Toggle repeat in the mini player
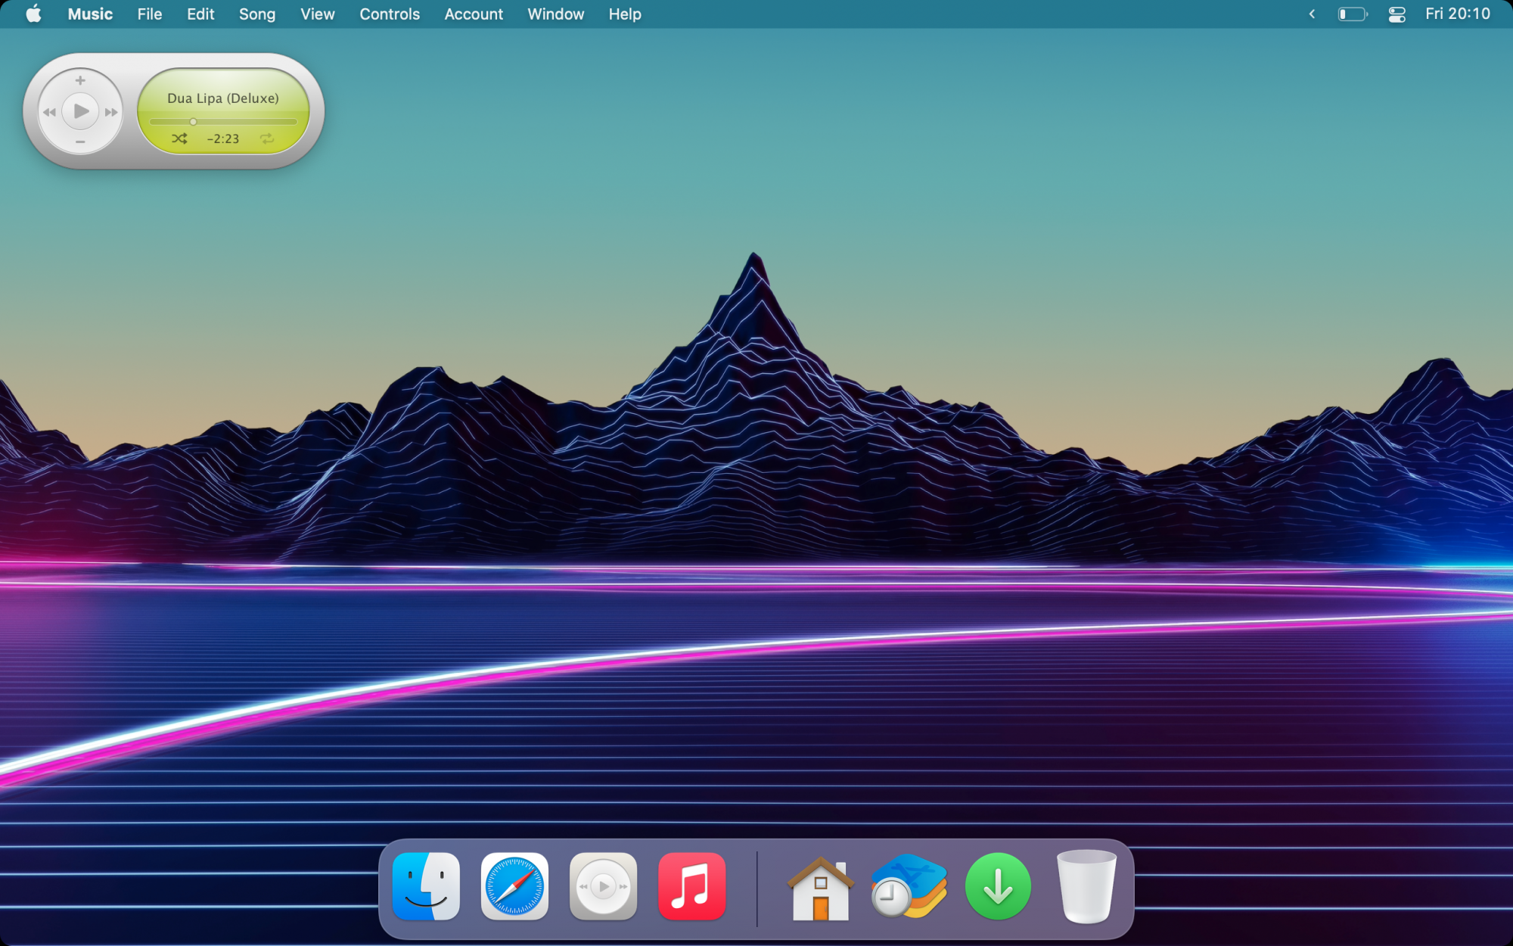The height and width of the screenshot is (946, 1513). (267, 138)
